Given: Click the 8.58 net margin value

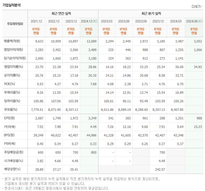Looking at the screenshot, I should tap(162, 75).
